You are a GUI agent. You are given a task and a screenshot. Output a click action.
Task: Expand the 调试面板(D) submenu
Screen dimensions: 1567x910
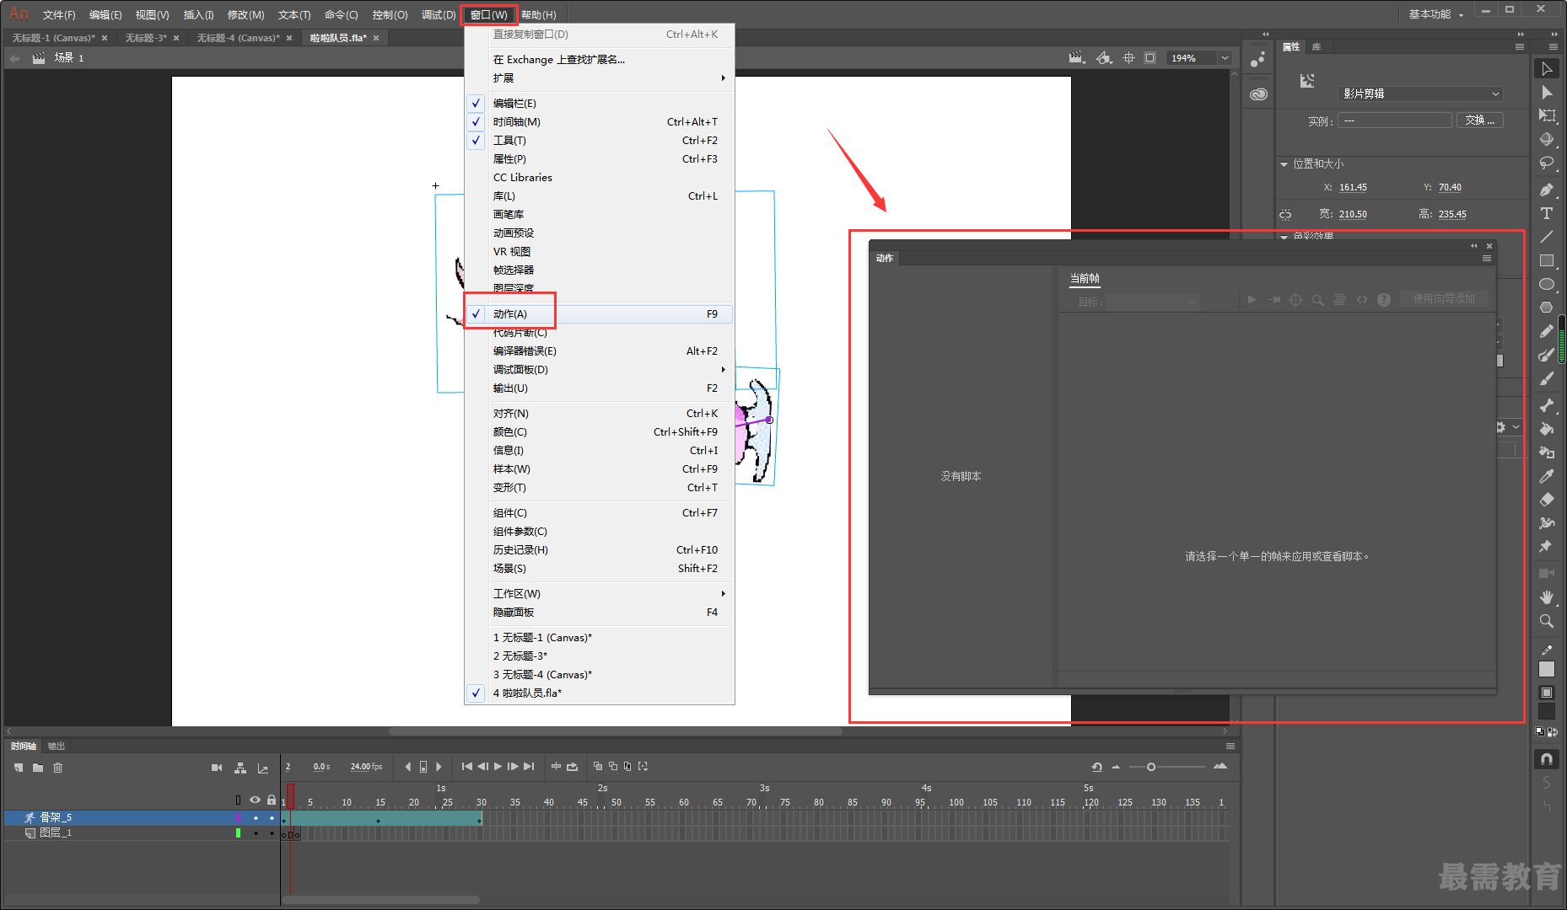(x=600, y=370)
